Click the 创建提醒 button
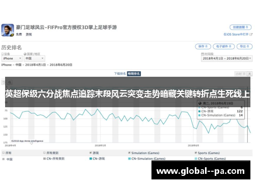The image size is (255, 184). (241, 27)
